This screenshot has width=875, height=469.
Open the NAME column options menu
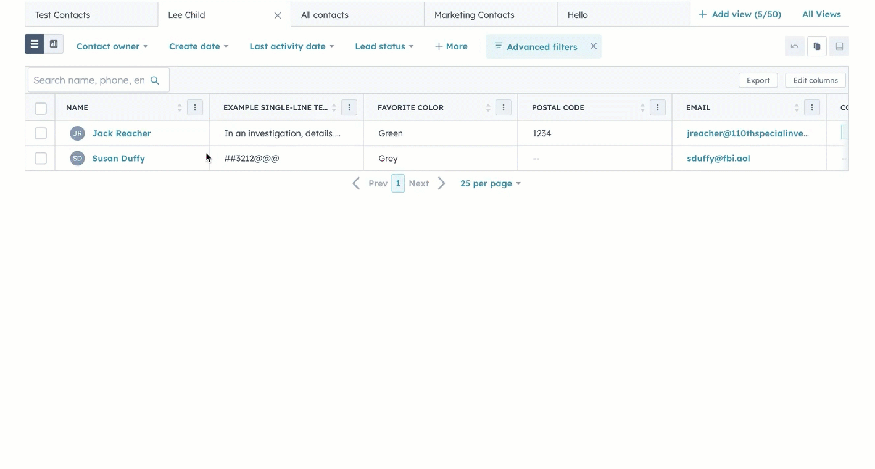pyautogui.click(x=195, y=107)
